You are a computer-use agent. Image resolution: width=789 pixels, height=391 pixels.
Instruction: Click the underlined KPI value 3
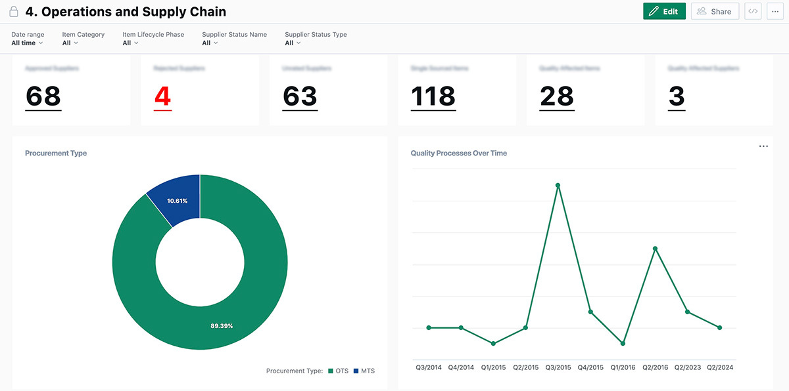[677, 96]
